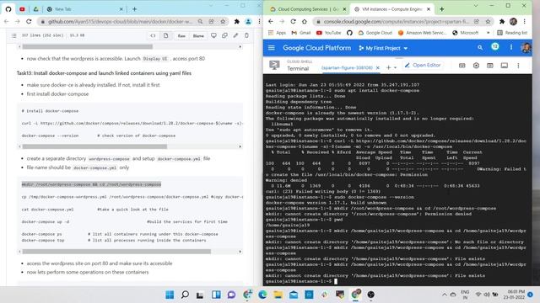Open profile icon in the GitHub browser window
The height and width of the screenshot is (303, 540).
[248, 21]
